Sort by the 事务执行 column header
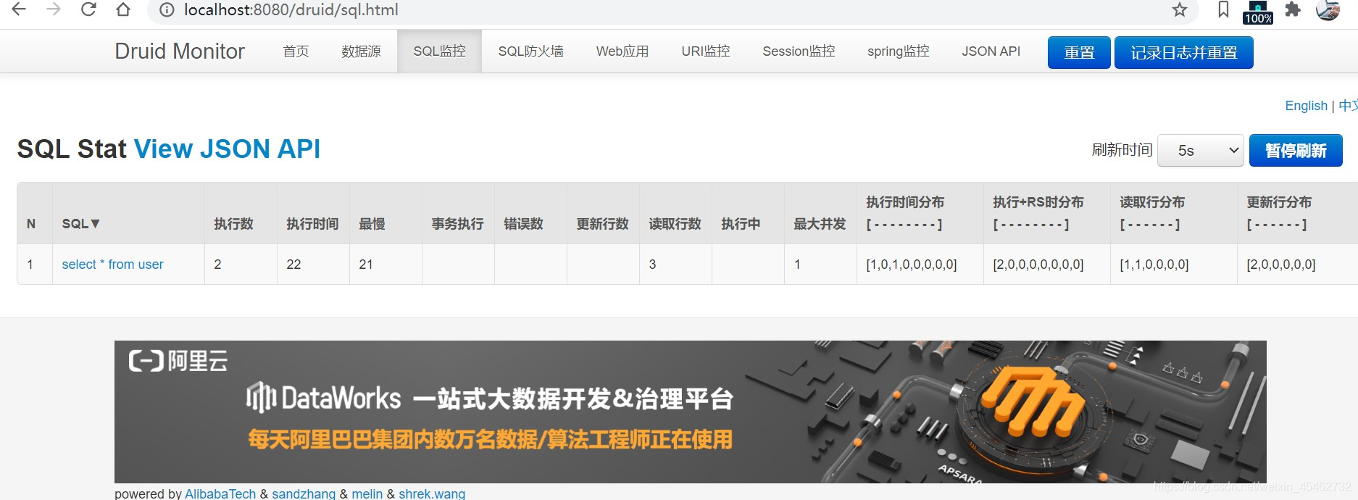Screen dimensions: 1358x500 coord(457,224)
